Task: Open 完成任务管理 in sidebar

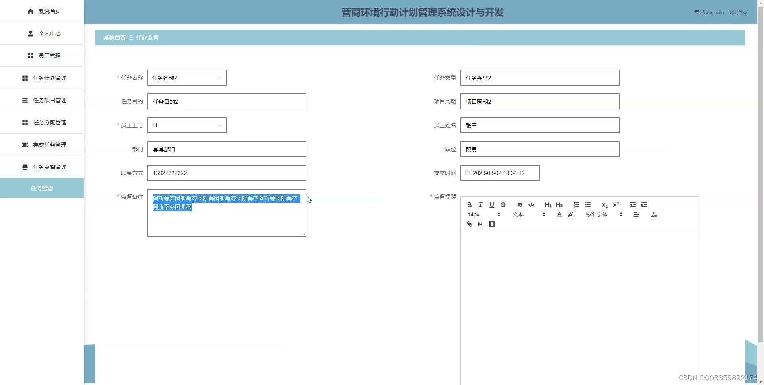Action: 42,145
